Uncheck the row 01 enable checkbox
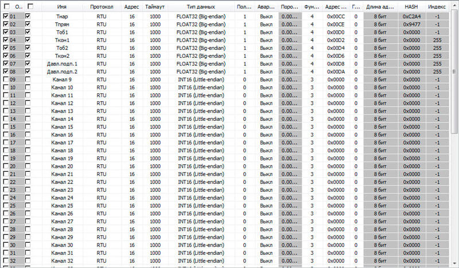Viewport: 459px width, 268px height. point(6,17)
